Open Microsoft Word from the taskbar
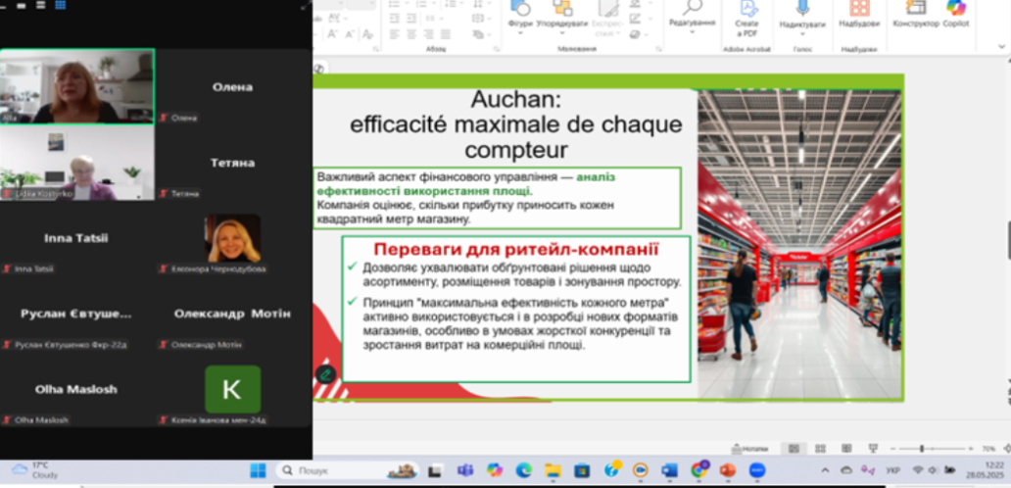 click(669, 470)
